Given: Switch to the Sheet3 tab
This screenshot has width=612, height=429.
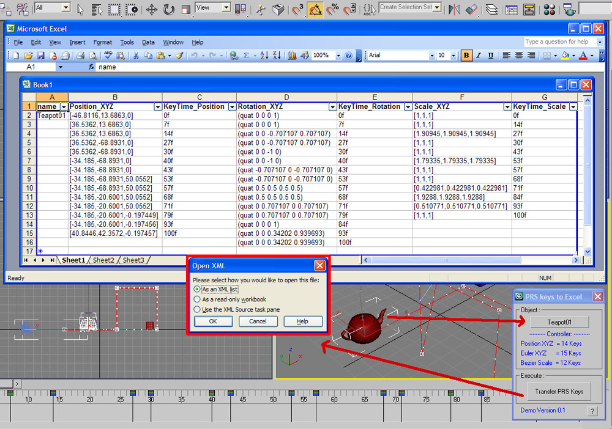Looking at the screenshot, I should pyautogui.click(x=133, y=260).
